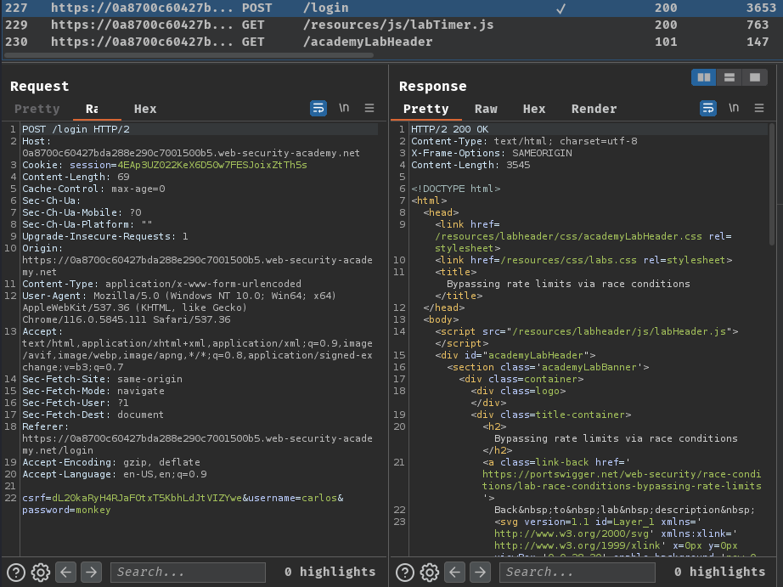Switch Response view to Hex tab

534,109
